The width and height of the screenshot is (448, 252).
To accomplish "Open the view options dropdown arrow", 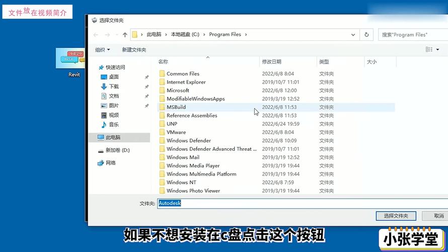I will tap(437, 49).
